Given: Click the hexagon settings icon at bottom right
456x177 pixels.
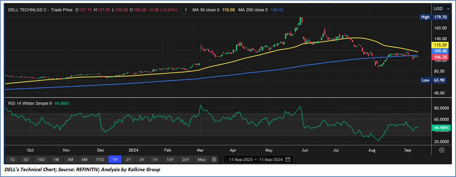Looking at the screenshot, I should click(x=442, y=150).
